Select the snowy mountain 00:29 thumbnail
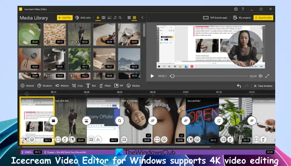Viewport: 291px width, 166px height. point(129,59)
